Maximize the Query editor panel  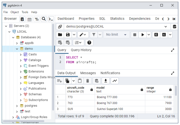pos(173,50)
